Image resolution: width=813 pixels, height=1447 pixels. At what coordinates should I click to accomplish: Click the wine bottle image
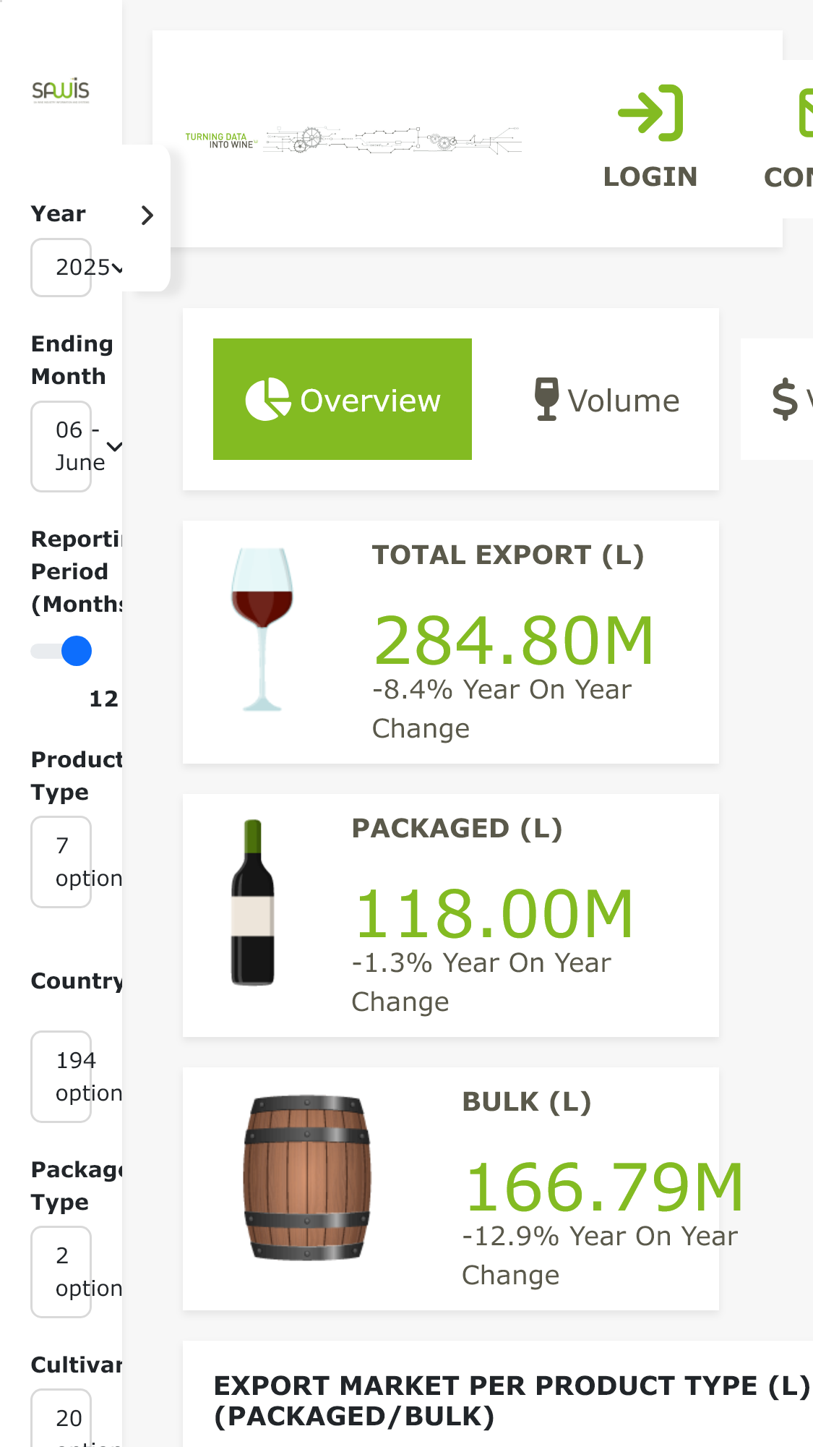click(x=253, y=902)
